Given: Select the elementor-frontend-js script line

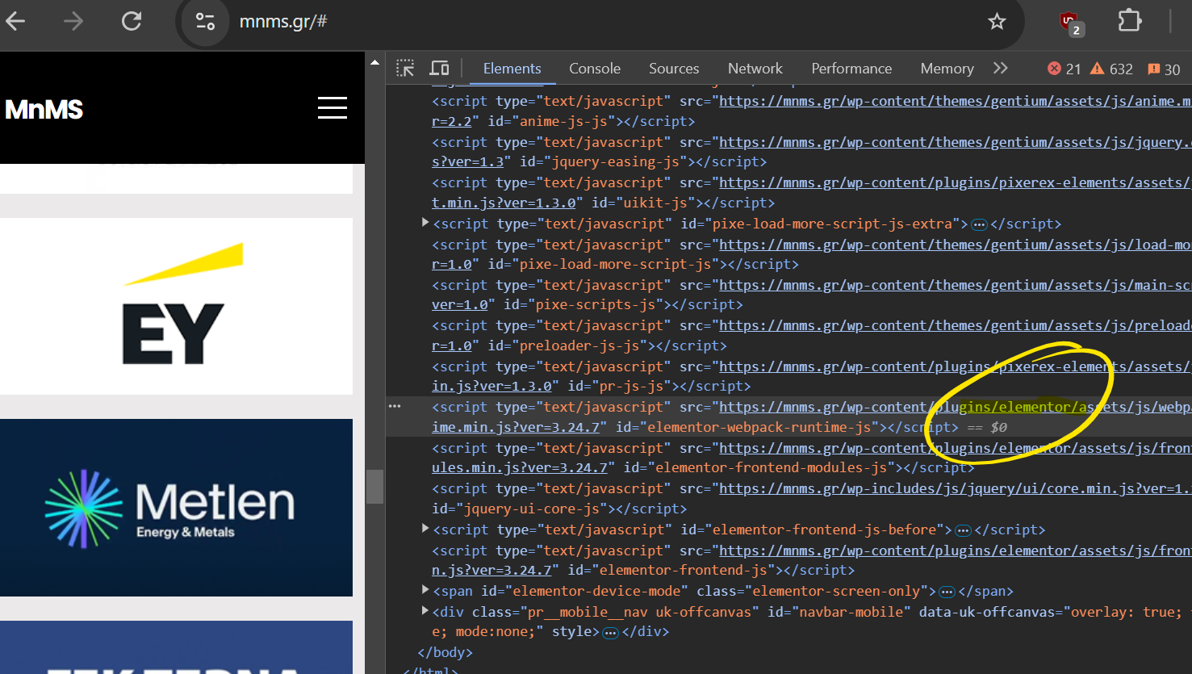Looking at the screenshot, I should pos(788,560).
